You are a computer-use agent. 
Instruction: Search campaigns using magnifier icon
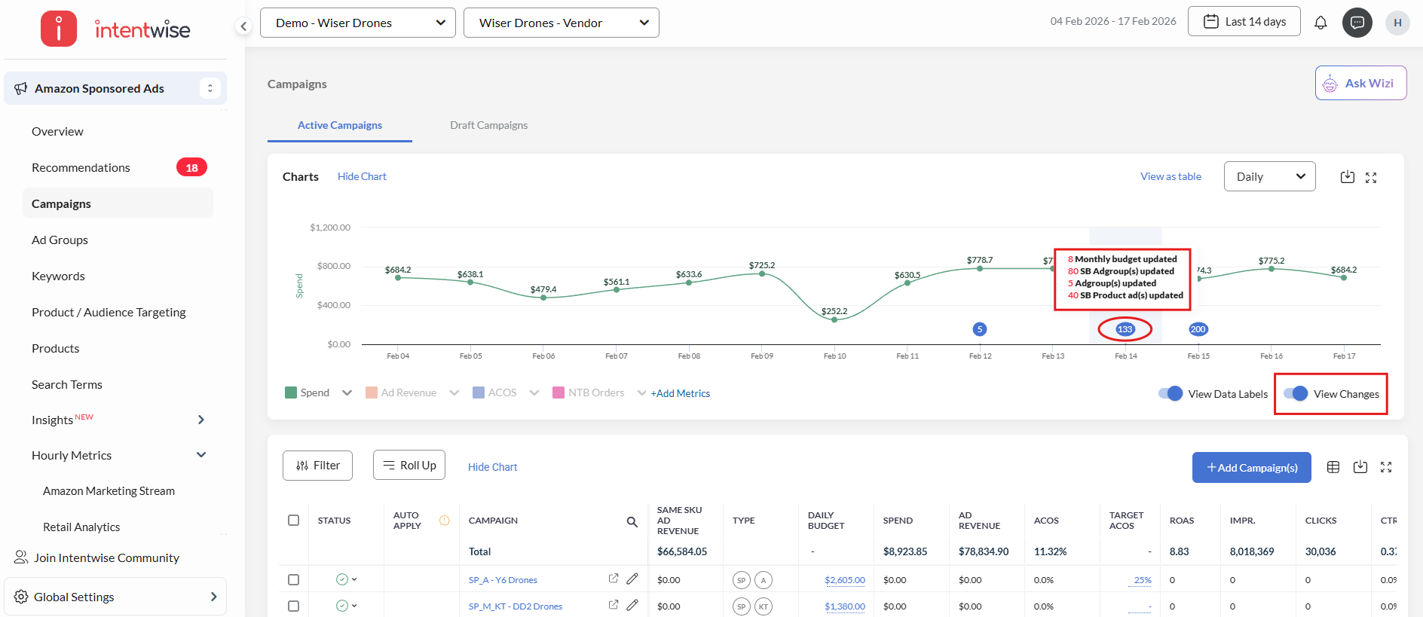pos(632,521)
